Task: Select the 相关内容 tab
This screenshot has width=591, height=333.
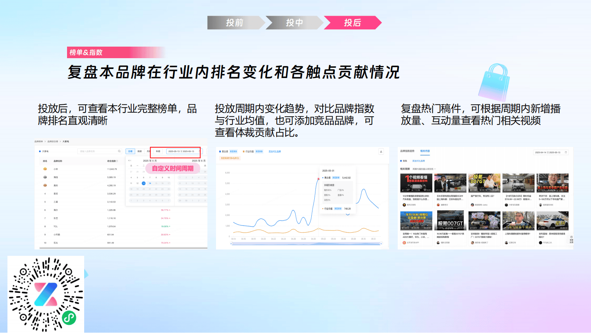Action: click(425, 151)
